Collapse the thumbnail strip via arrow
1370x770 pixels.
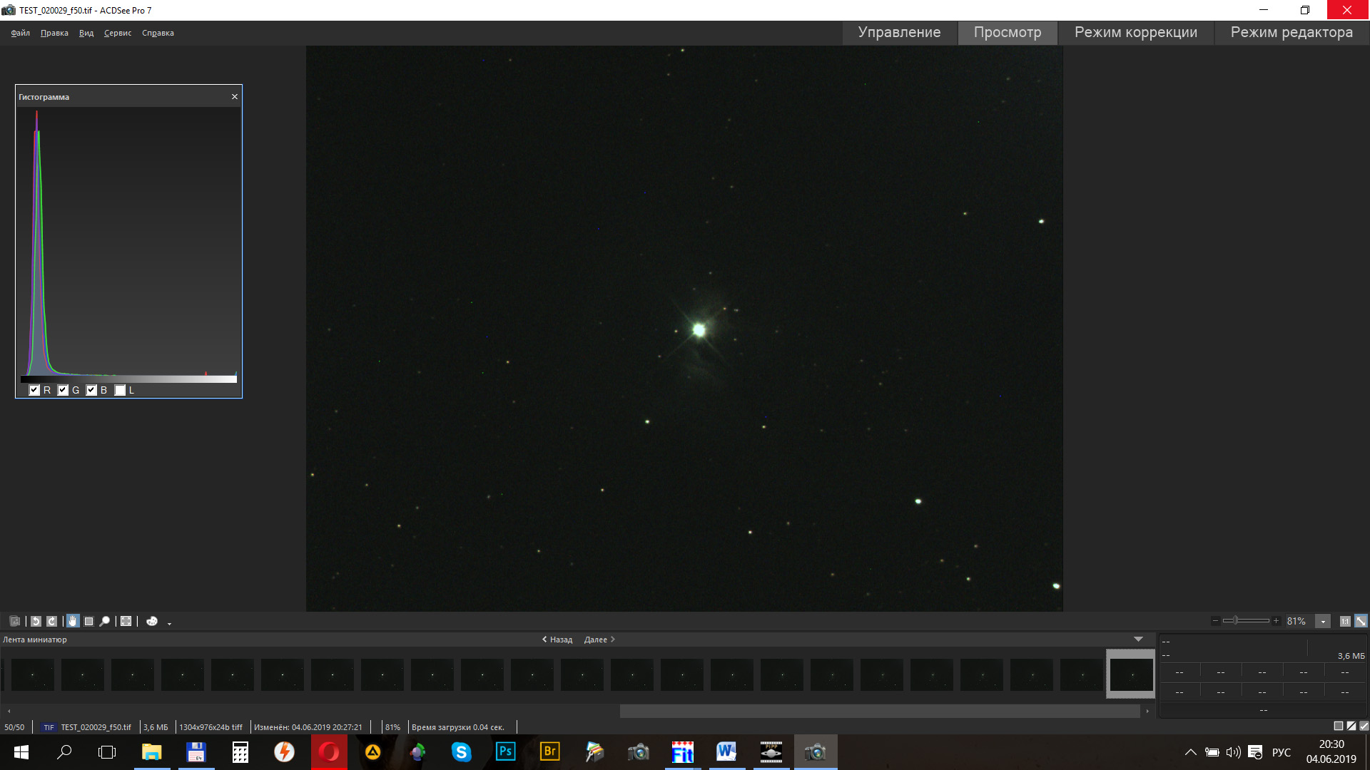pos(1138,639)
